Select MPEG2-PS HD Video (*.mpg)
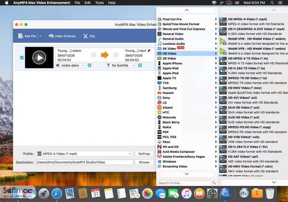This screenshot has width=288, height=202. [253, 129]
